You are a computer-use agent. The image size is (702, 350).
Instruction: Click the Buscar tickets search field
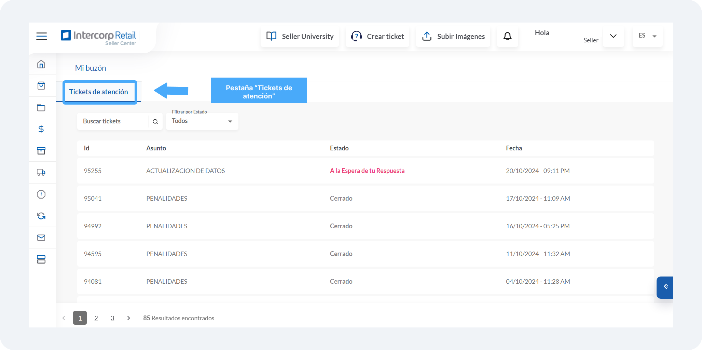[113, 121]
